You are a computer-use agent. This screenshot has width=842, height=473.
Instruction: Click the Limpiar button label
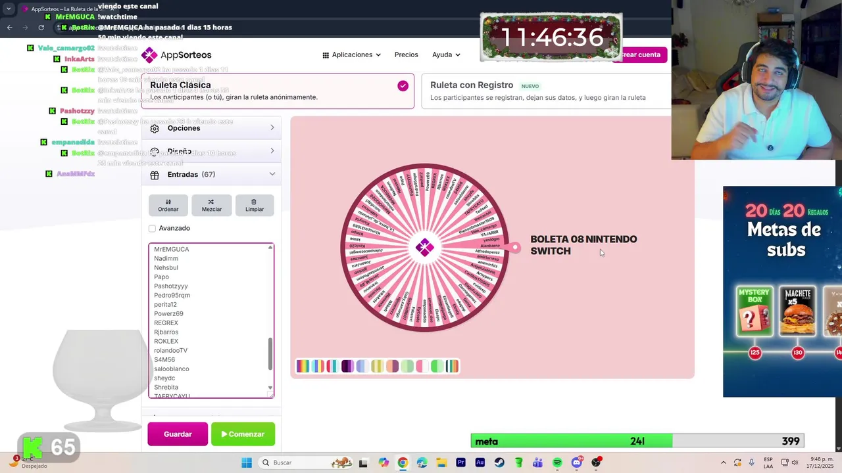(x=255, y=210)
